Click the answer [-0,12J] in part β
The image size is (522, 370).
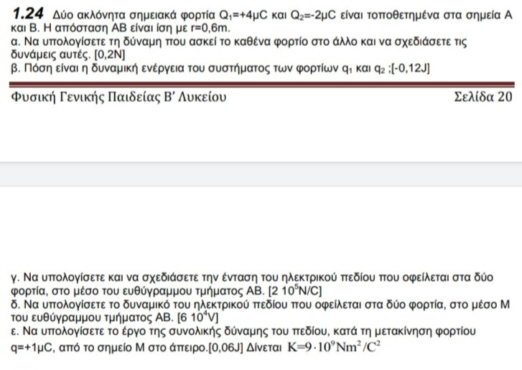click(411, 68)
